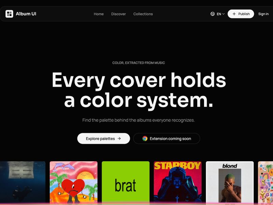Click the Explore palettes button
This screenshot has width=273, height=205.
pyautogui.click(x=104, y=139)
